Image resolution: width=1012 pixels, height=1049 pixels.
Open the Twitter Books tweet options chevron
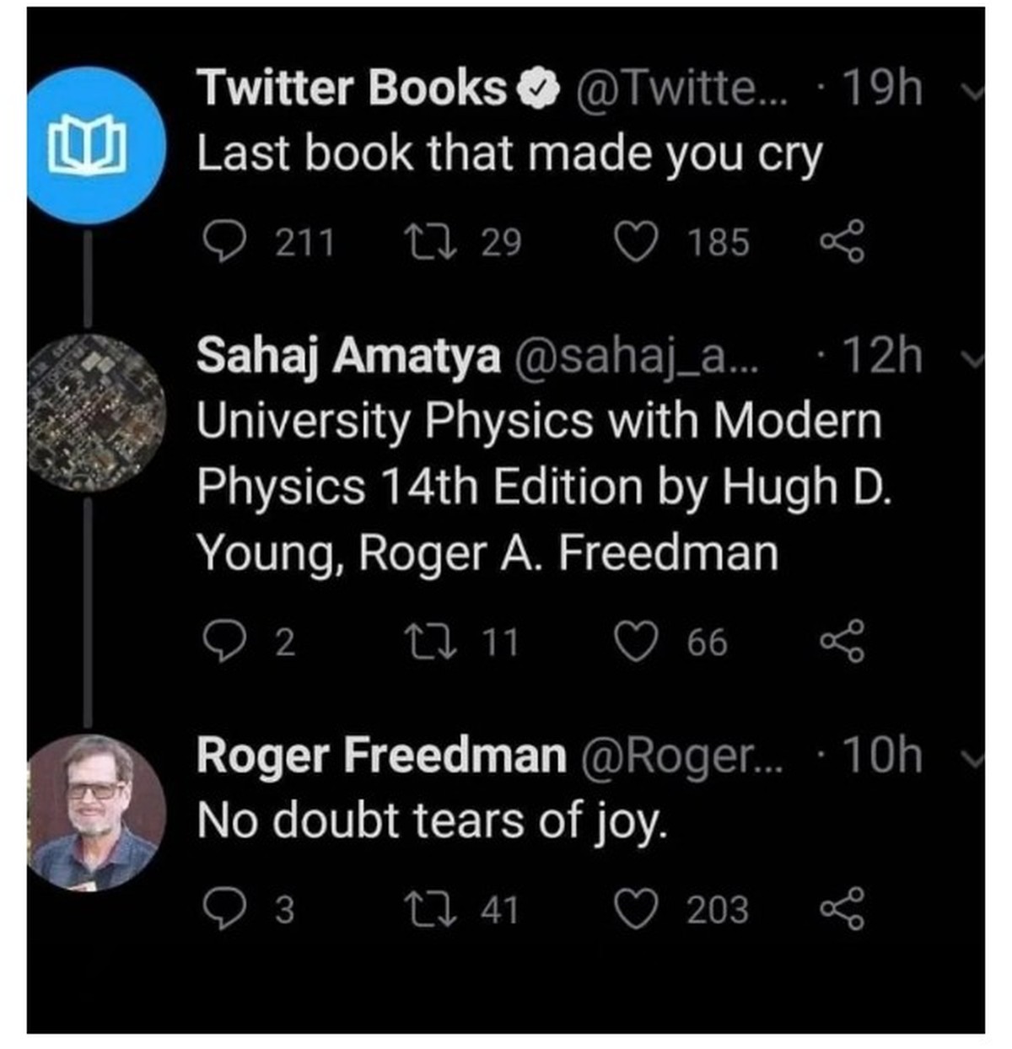click(x=972, y=91)
